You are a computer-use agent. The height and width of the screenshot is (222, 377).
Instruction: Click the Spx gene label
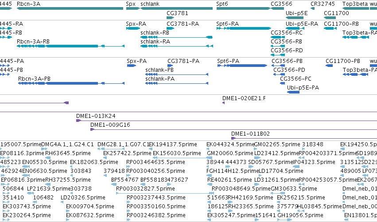point(131,4)
